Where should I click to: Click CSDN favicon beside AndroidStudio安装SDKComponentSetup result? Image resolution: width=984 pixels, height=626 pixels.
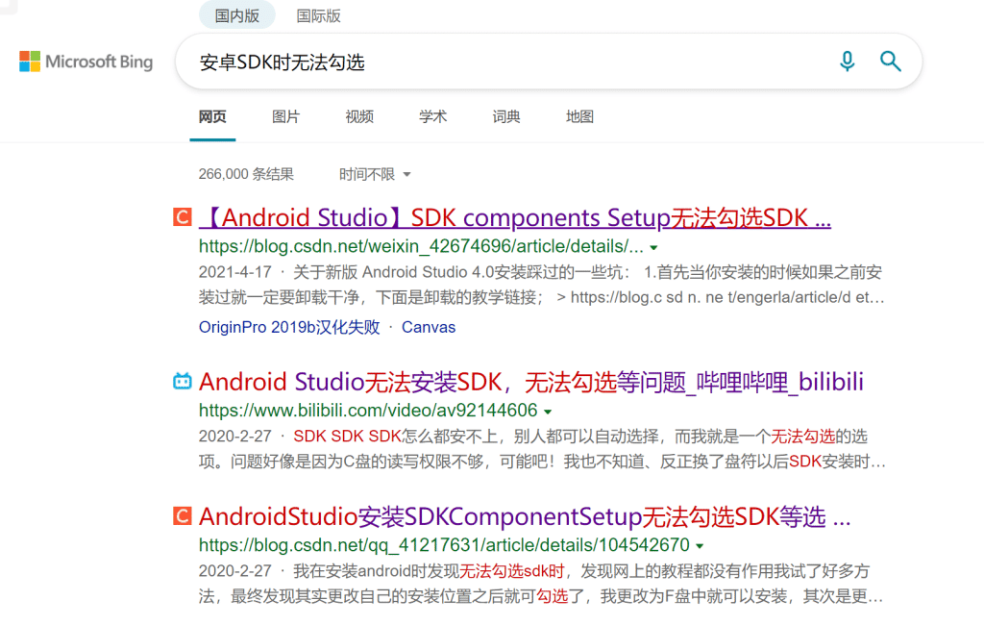[x=182, y=516]
